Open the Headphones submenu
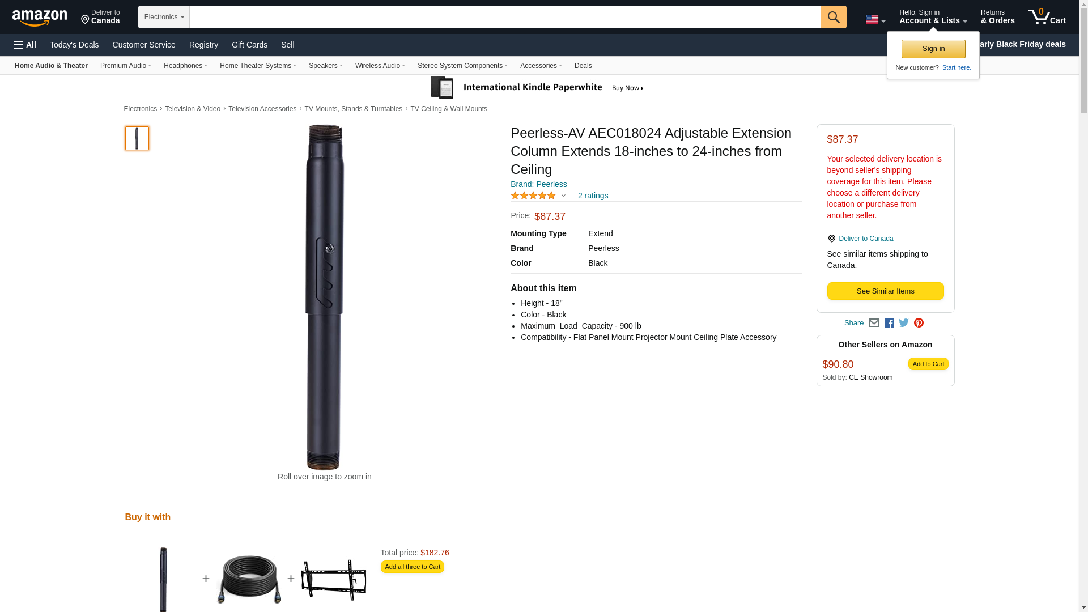 (x=185, y=66)
